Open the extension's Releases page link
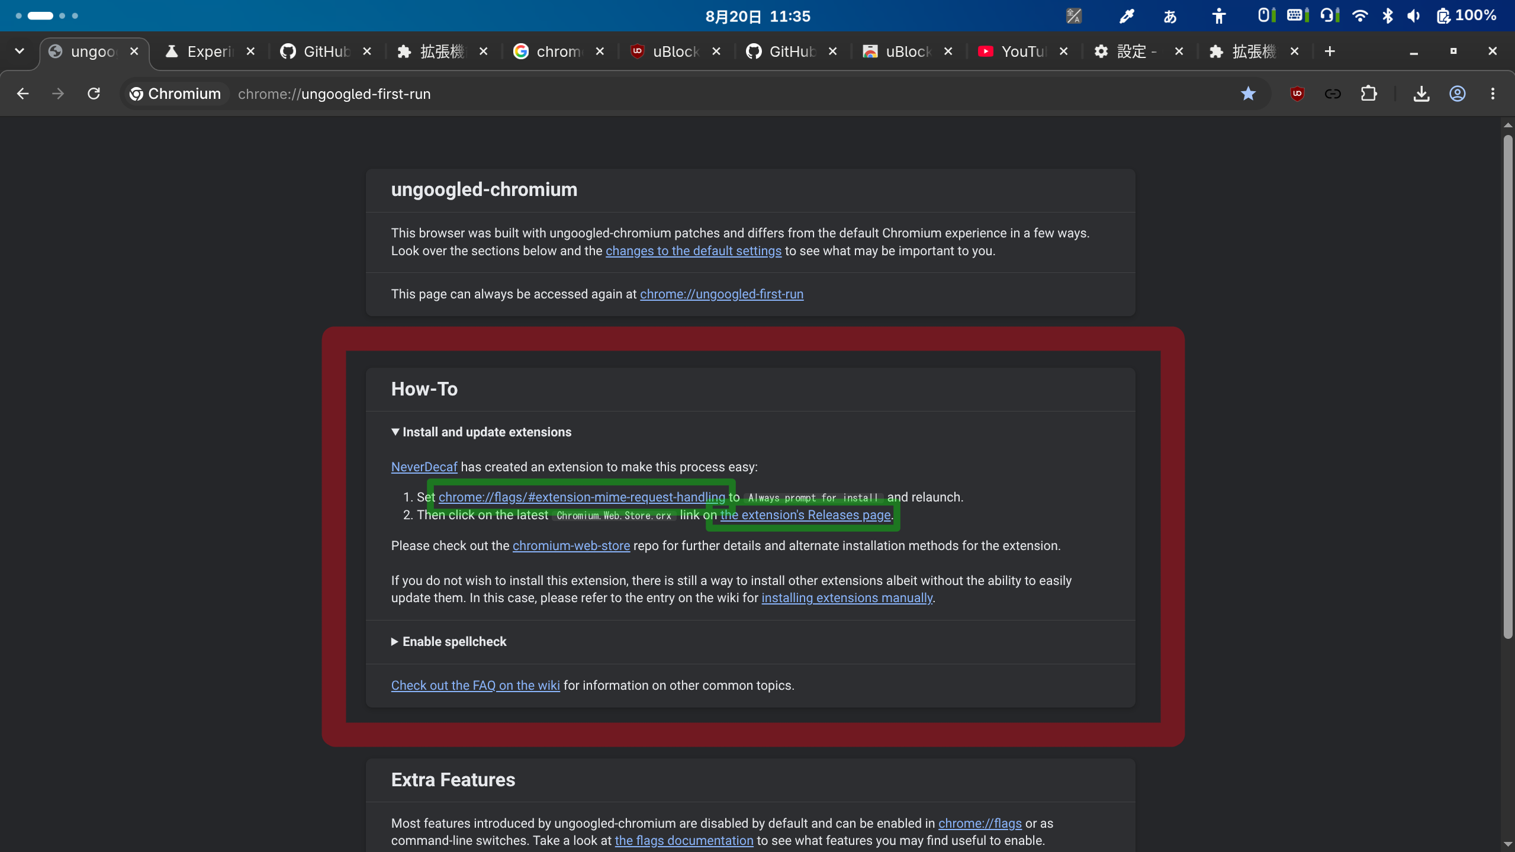This screenshot has height=852, width=1515. [805, 515]
